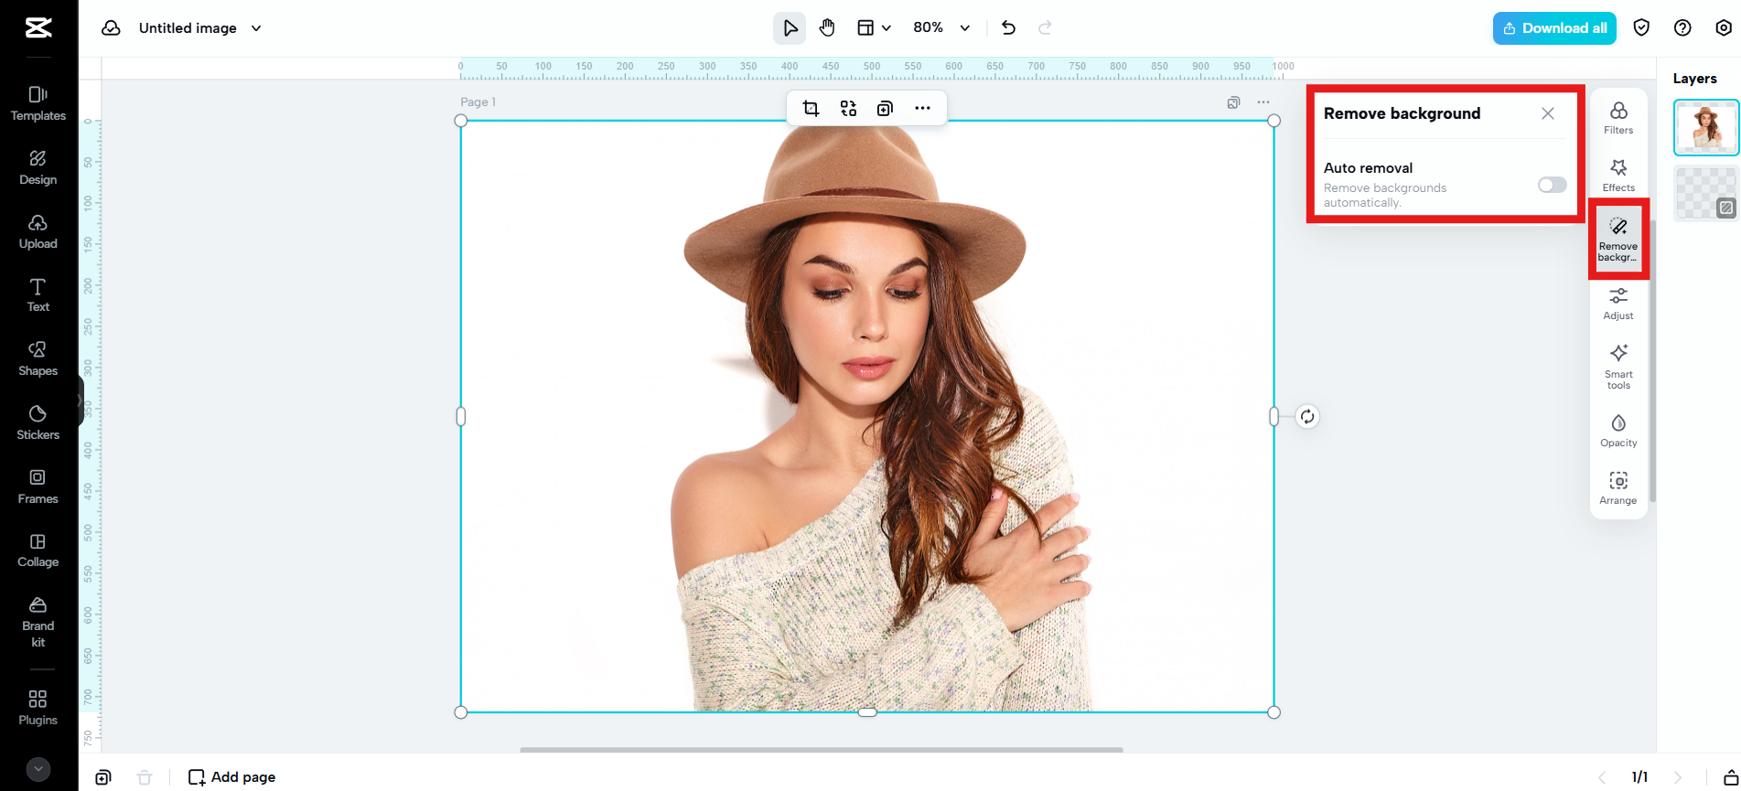Open the Plugins sidebar panel
Viewport: 1741px width, 791px height.
pyautogui.click(x=38, y=708)
